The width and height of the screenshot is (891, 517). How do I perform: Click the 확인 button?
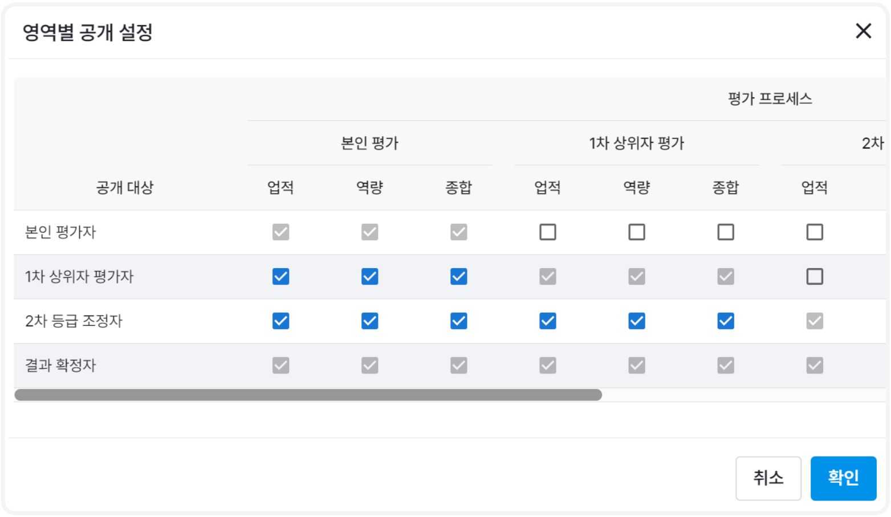point(843,477)
